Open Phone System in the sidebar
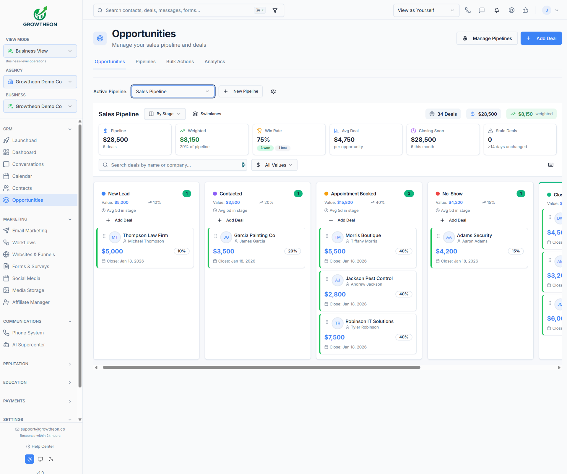 click(39, 333)
